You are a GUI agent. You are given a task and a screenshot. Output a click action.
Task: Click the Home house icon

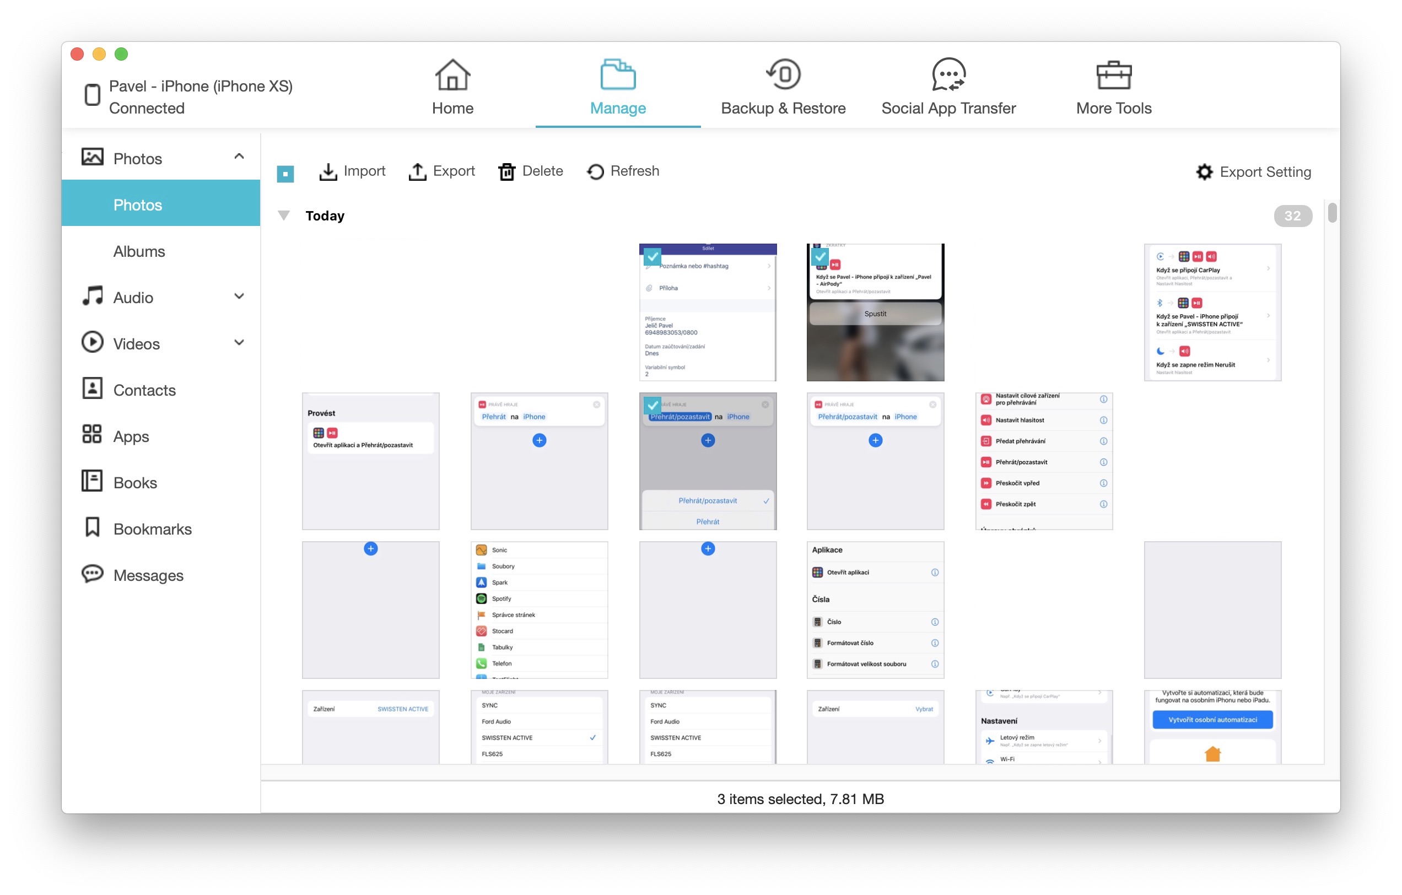pos(452,74)
